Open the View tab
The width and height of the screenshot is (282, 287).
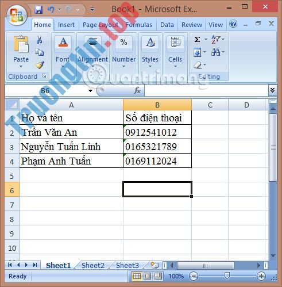coord(216,25)
